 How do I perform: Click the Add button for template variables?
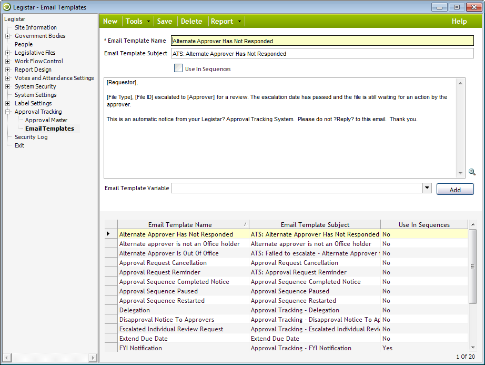tap(455, 189)
